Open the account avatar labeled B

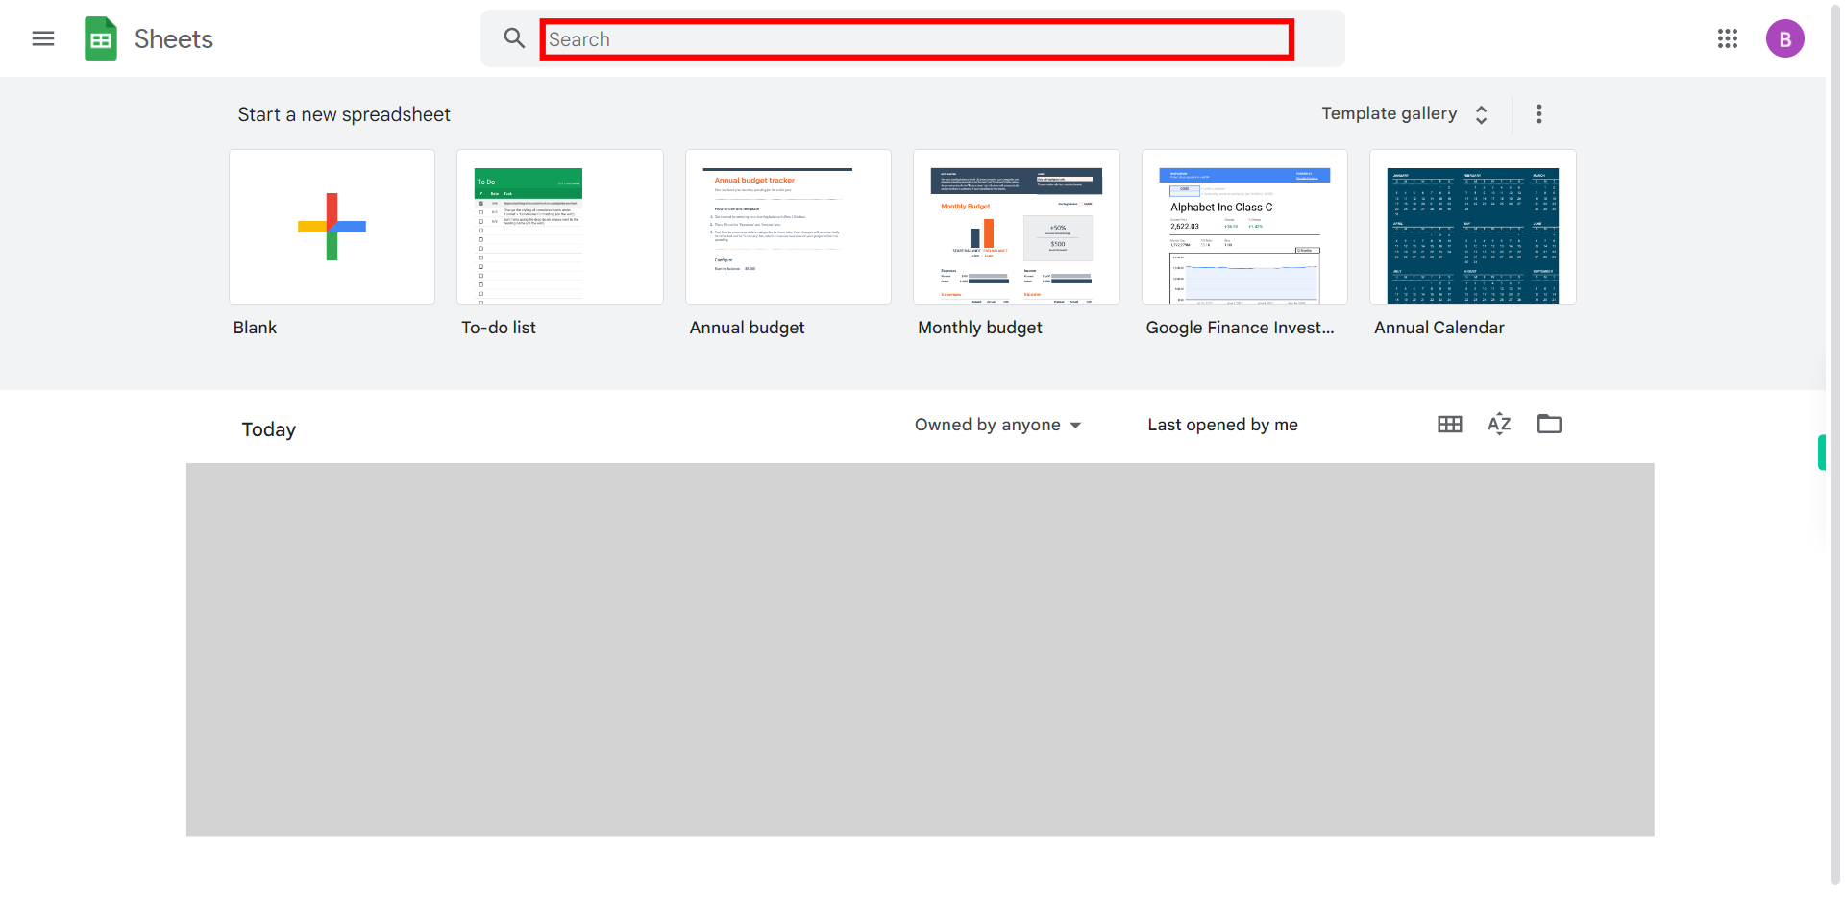tap(1785, 38)
